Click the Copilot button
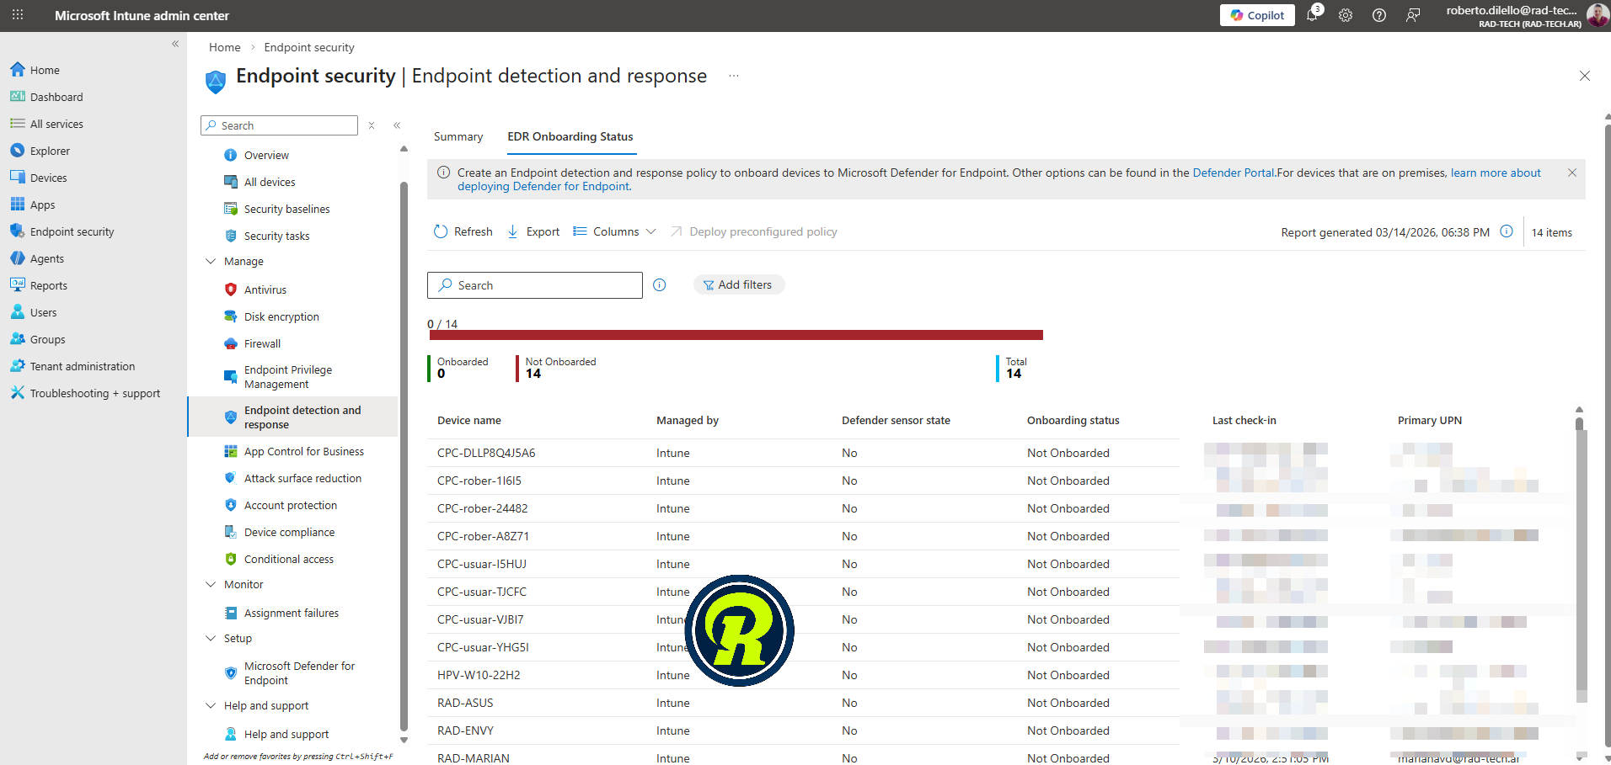1611x765 pixels. coord(1257,15)
